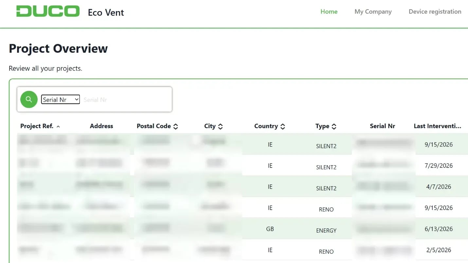
Task: Click the green search magnifier button
Action: pyautogui.click(x=29, y=99)
